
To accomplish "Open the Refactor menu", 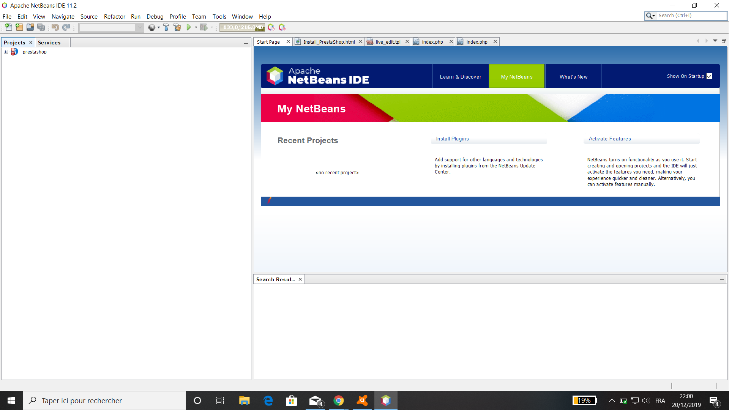I will [x=114, y=17].
